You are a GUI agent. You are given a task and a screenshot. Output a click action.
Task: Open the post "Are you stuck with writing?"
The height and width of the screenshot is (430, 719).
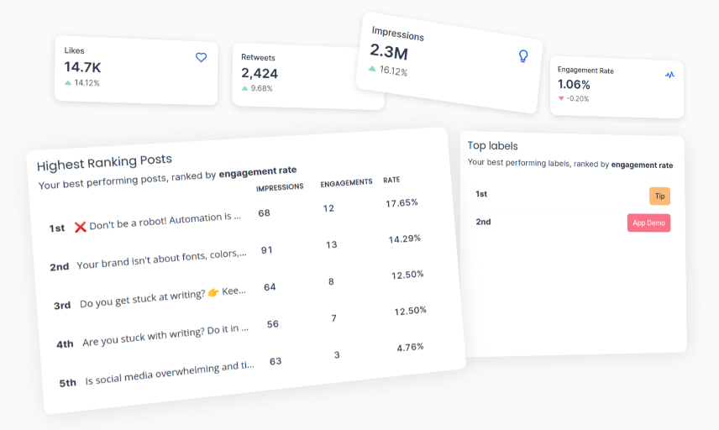165,335
